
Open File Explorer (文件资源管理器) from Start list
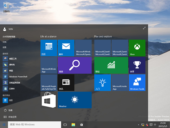(9, 37)
